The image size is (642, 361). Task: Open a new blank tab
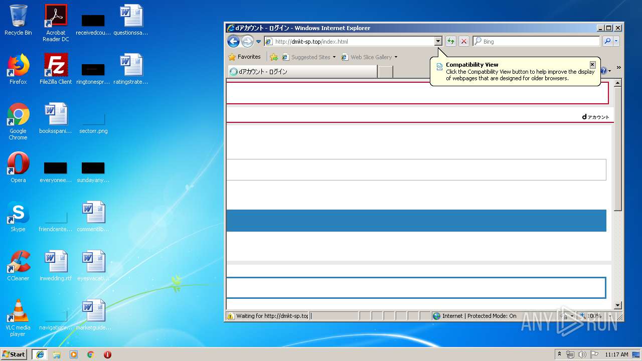(385, 72)
